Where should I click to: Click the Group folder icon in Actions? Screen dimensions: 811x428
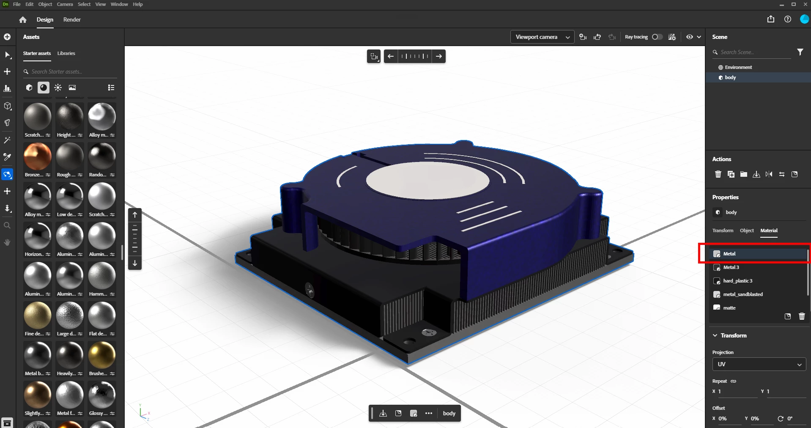744,174
